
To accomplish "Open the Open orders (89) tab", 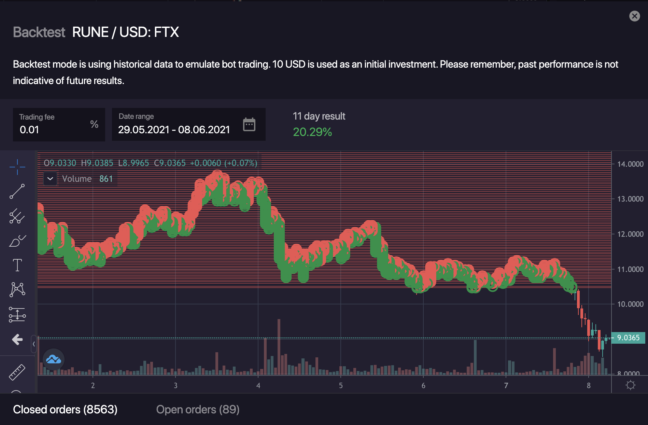I will pyautogui.click(x=198, y=409).
